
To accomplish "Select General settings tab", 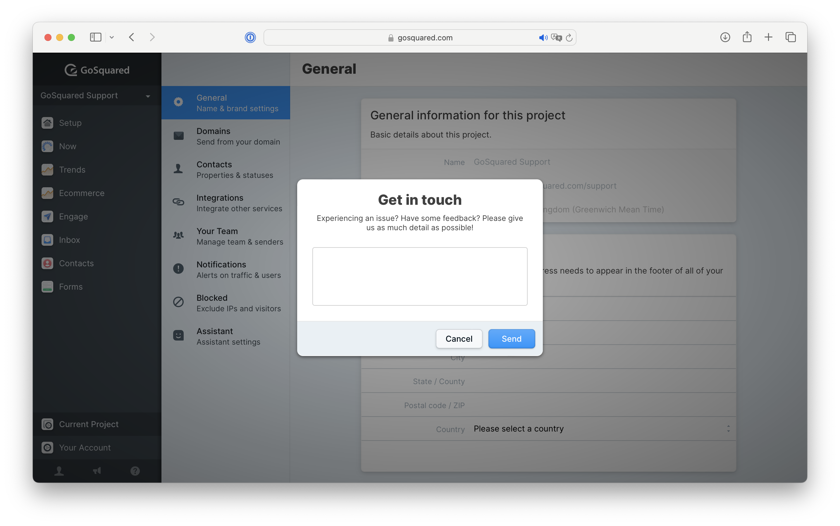I will [x=226, y=103].
